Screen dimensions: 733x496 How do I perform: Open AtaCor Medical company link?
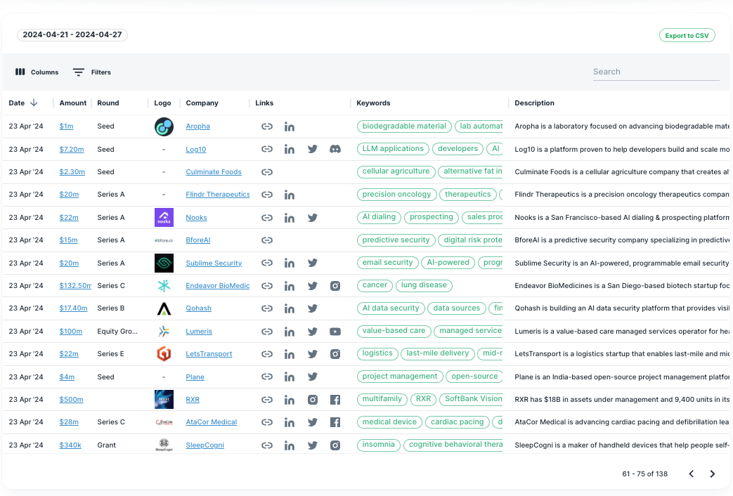click(212, 422)
